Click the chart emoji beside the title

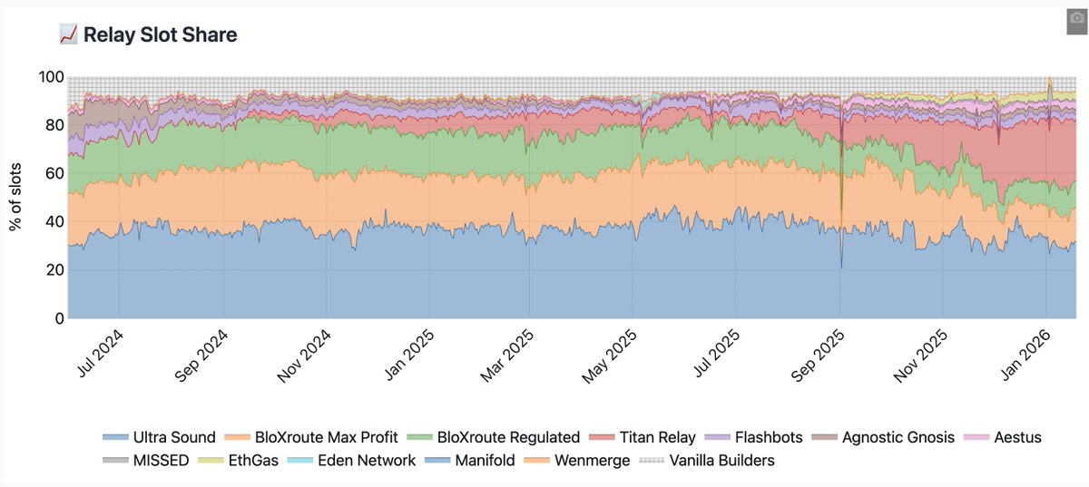[x=68, y=34]
